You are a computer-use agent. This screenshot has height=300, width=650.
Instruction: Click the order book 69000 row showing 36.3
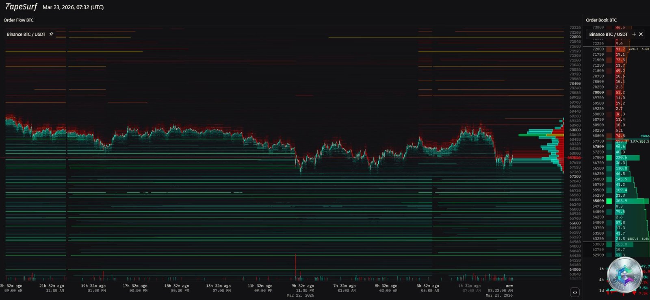616,114
